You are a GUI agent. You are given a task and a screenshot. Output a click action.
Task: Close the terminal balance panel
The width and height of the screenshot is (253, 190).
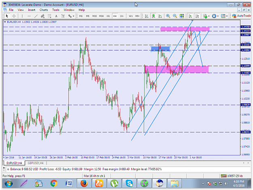click(4, 168)
